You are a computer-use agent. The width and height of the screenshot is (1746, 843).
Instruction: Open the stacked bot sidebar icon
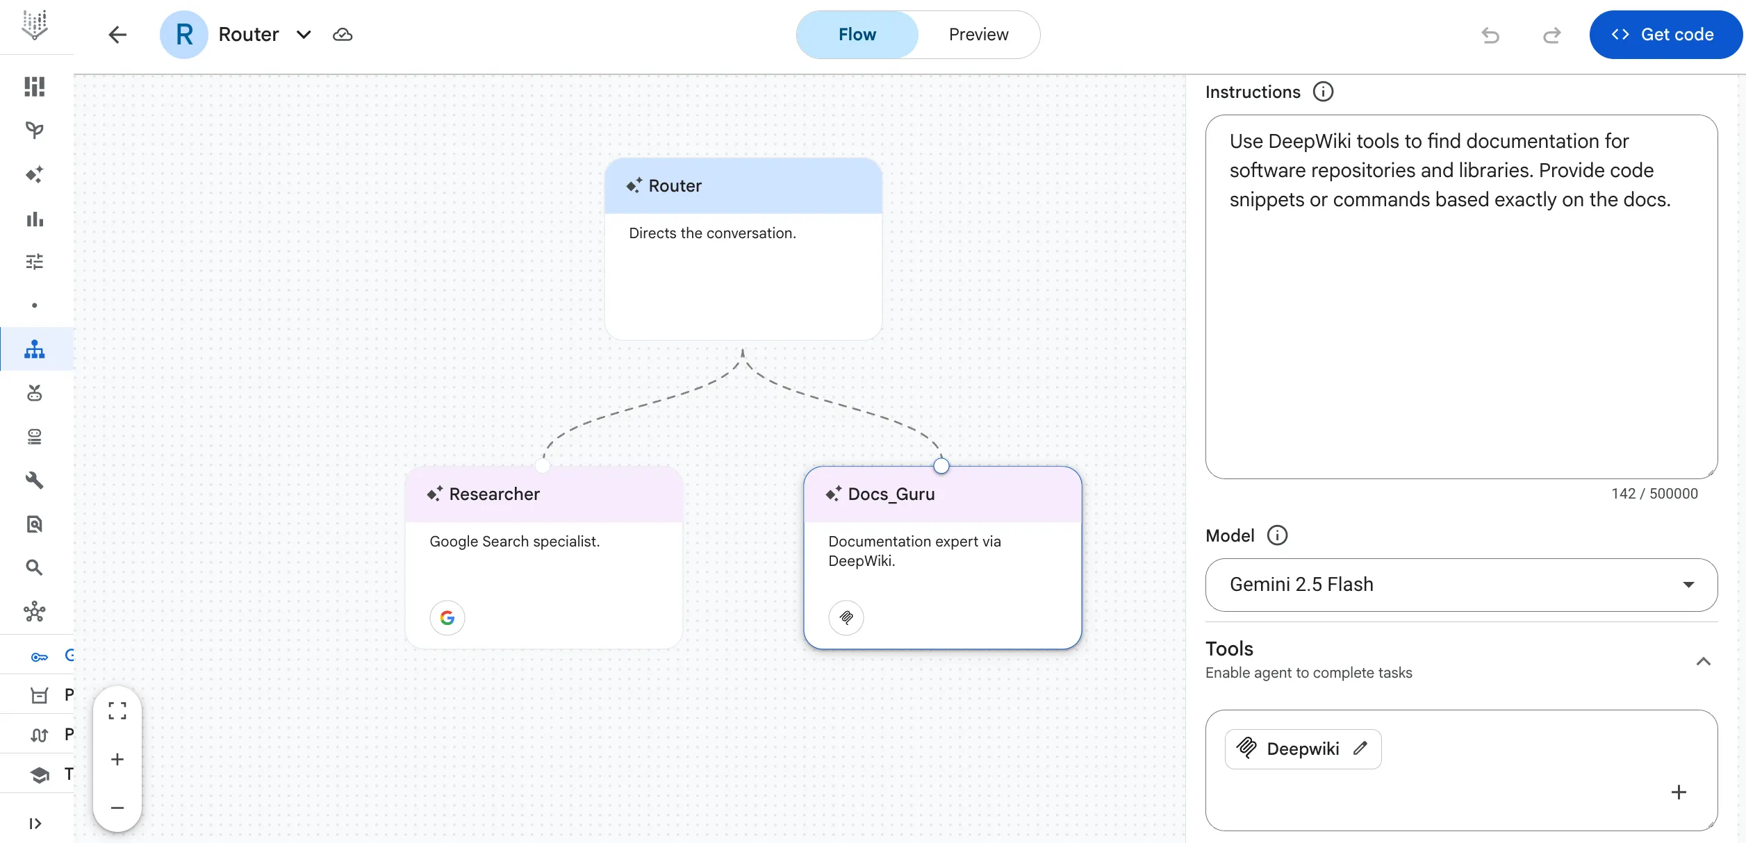pos(35,437)
